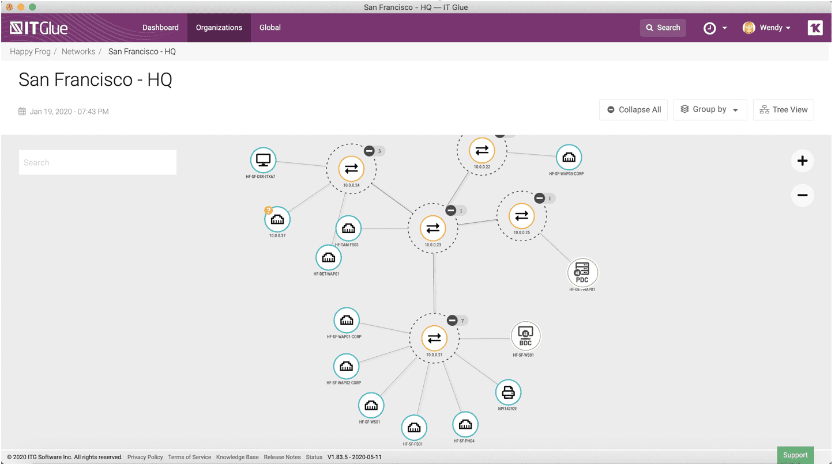835x465 pixels.
Task: Collapse the 10.0.0.24 switch group
Action: tap(370, 151)
